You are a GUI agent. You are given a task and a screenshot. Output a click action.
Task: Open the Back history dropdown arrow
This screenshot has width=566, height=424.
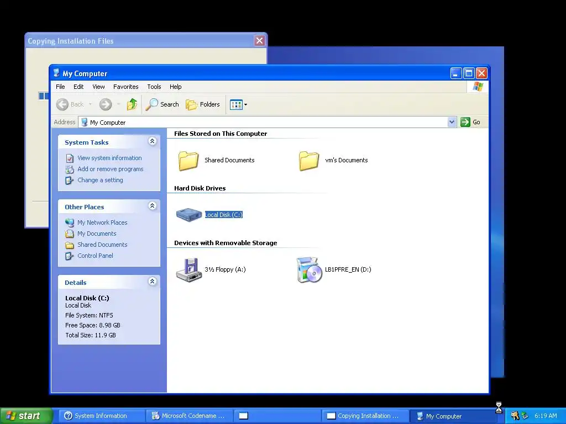tap(90, 104)
